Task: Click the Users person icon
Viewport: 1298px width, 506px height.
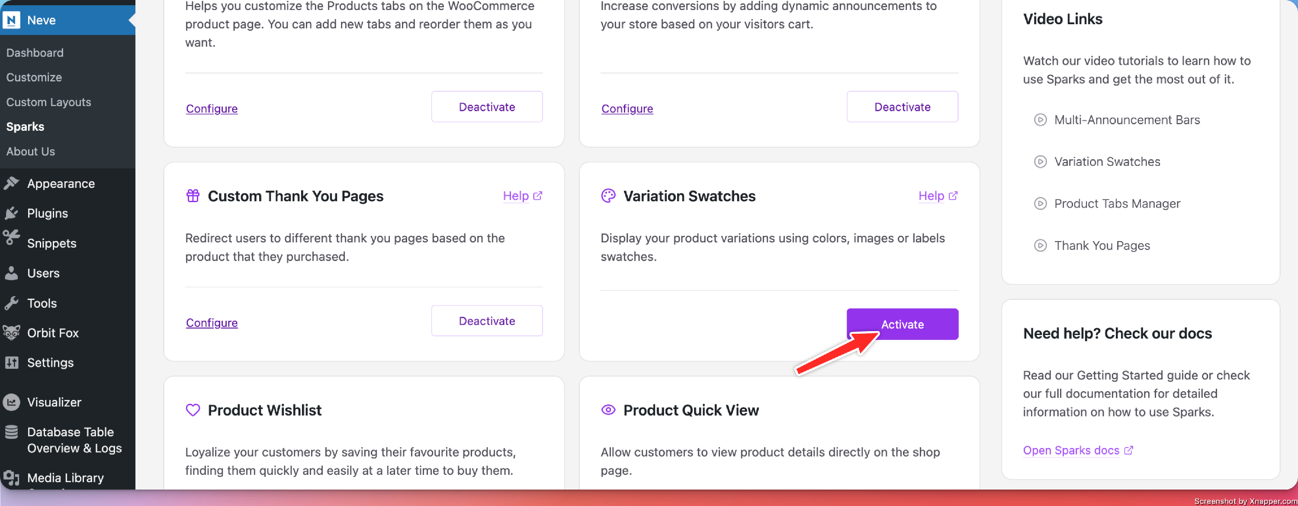Action: [x=11, y=273]
